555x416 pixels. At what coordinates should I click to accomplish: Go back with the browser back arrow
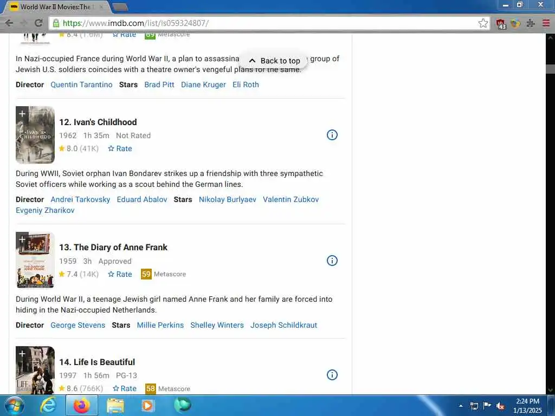(9, 23)
